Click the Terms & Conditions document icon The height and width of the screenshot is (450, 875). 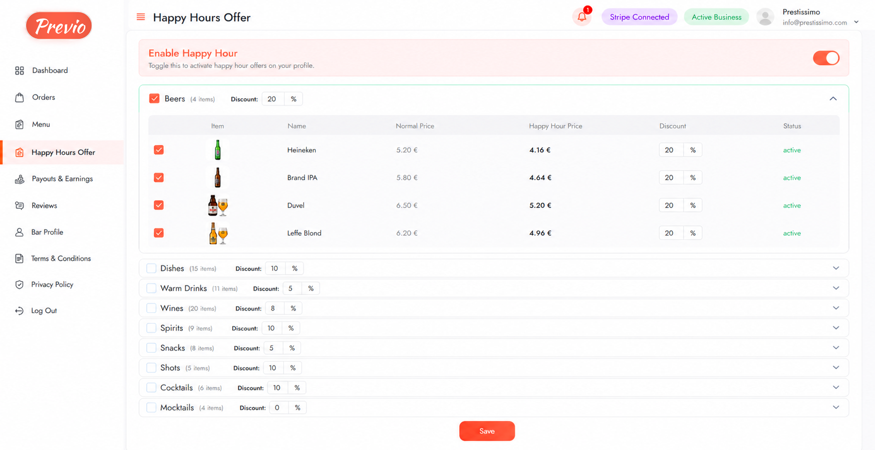[20, 258]
